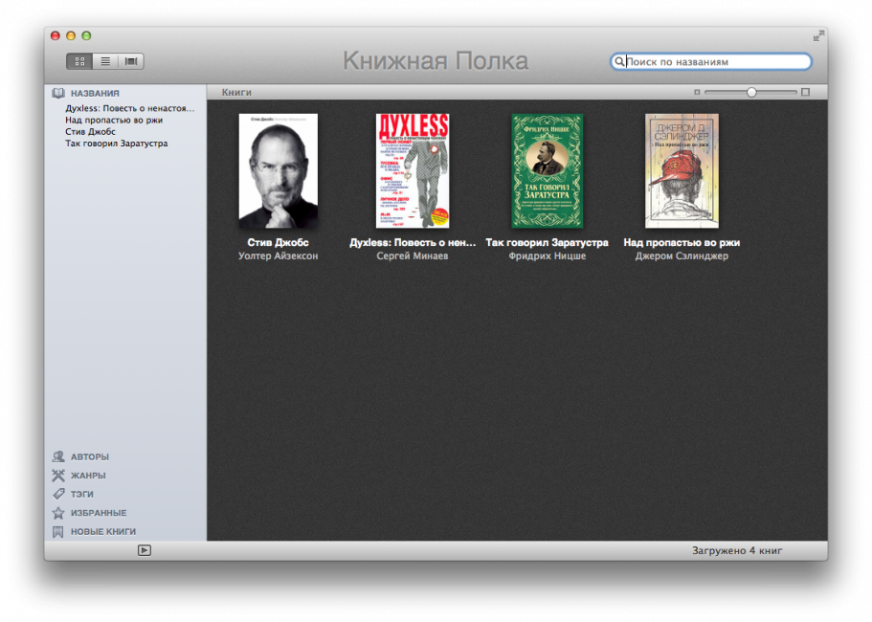Viewport: 872px width, 622px height.
Task: Open the Стив Джобс book cover
Action: [x=279, y=171]
